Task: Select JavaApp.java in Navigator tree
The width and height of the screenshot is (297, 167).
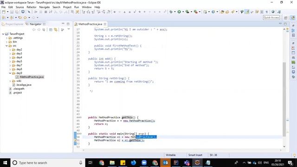Action: pos(22,85)
